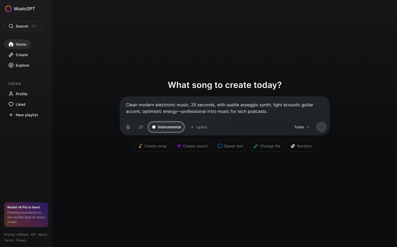Click the paperclip attachment icon
Screen dimensions: 397x247
pos(128,127)
